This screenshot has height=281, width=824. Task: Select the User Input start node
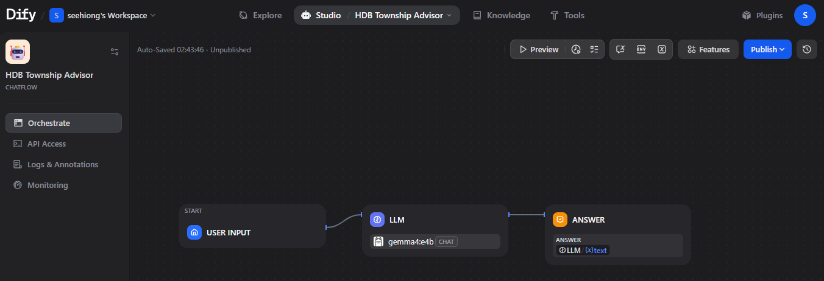coord(252,226)
